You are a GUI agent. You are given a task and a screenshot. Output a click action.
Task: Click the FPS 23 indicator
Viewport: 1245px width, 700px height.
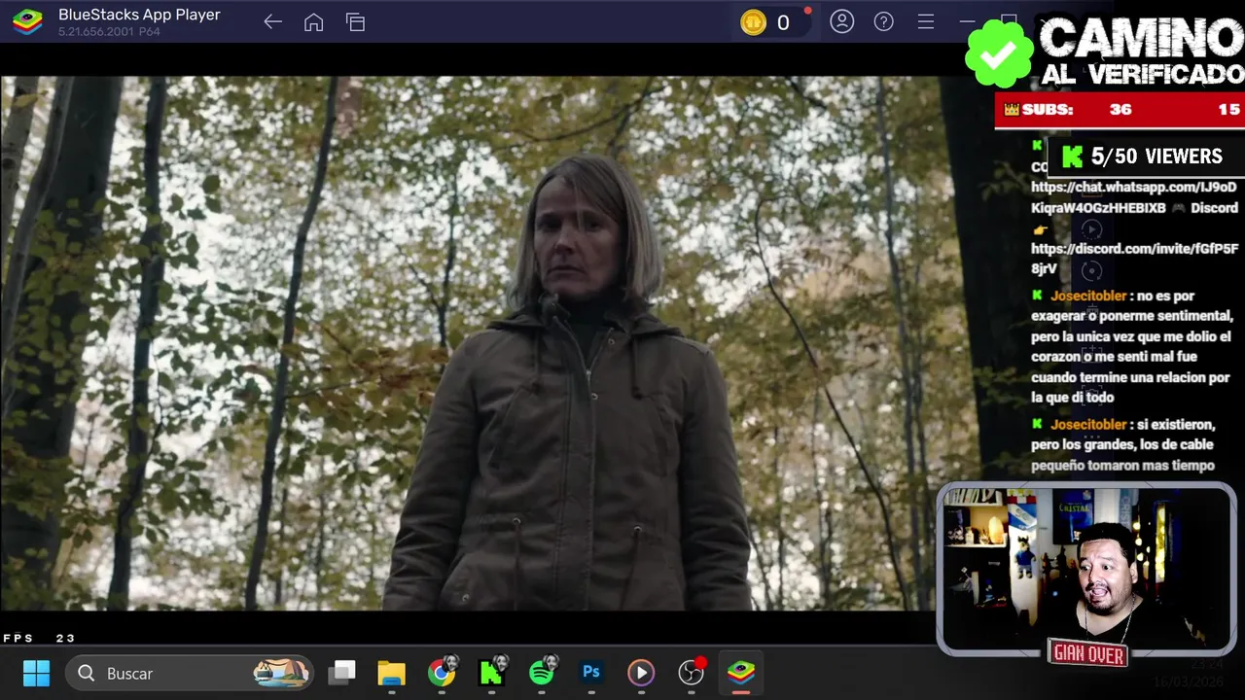coord(39,638)
